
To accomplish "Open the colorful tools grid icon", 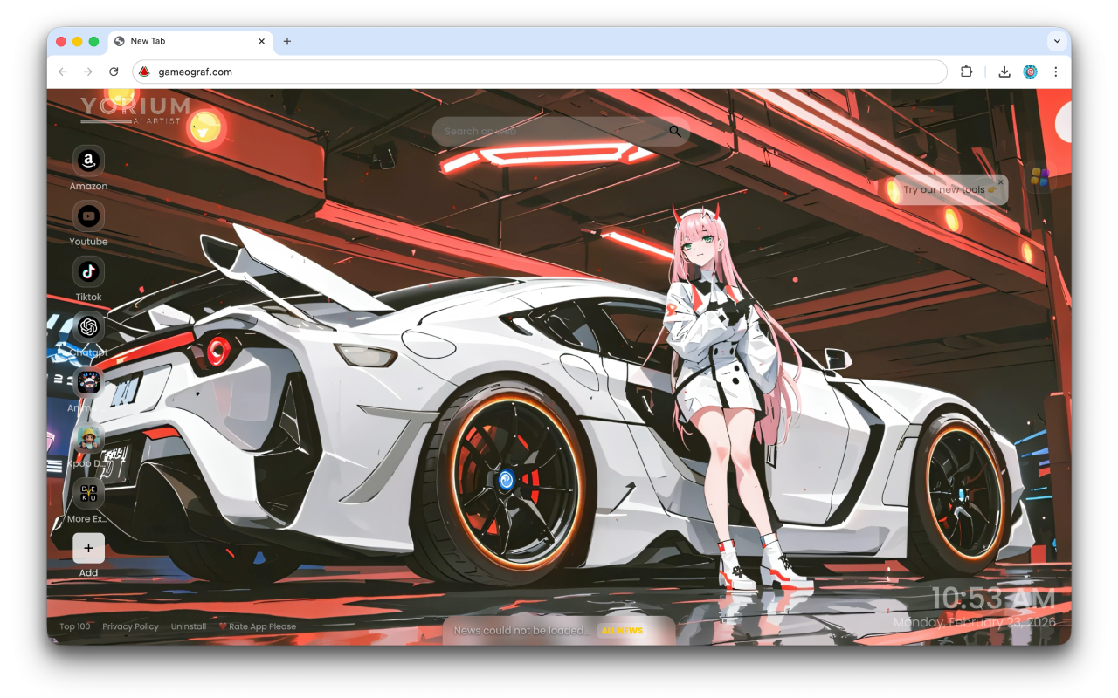I will point(1039,177).
